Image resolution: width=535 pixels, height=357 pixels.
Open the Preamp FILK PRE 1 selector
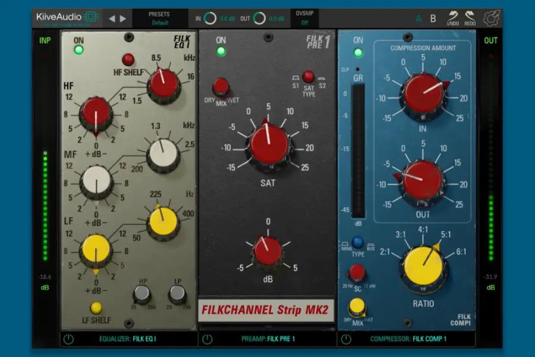[x=268, y=339]
